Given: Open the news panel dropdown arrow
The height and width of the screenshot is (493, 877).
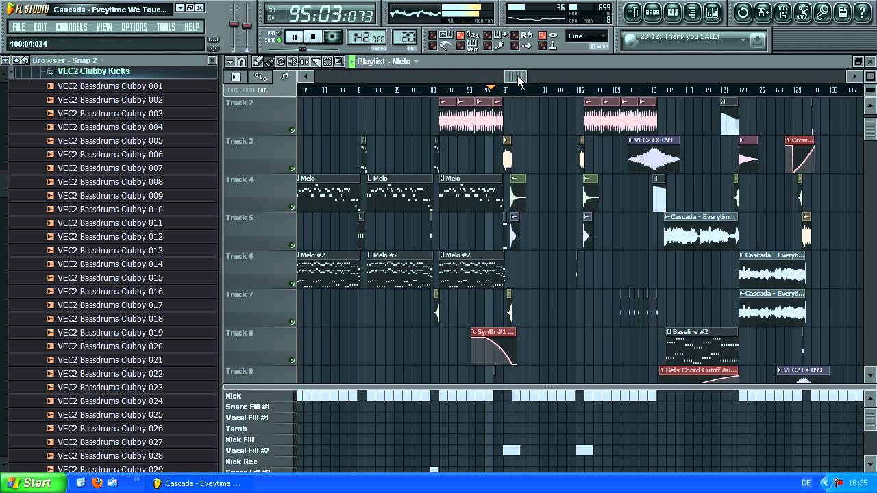Looking at the screenshot, I should tap(743, 40).
